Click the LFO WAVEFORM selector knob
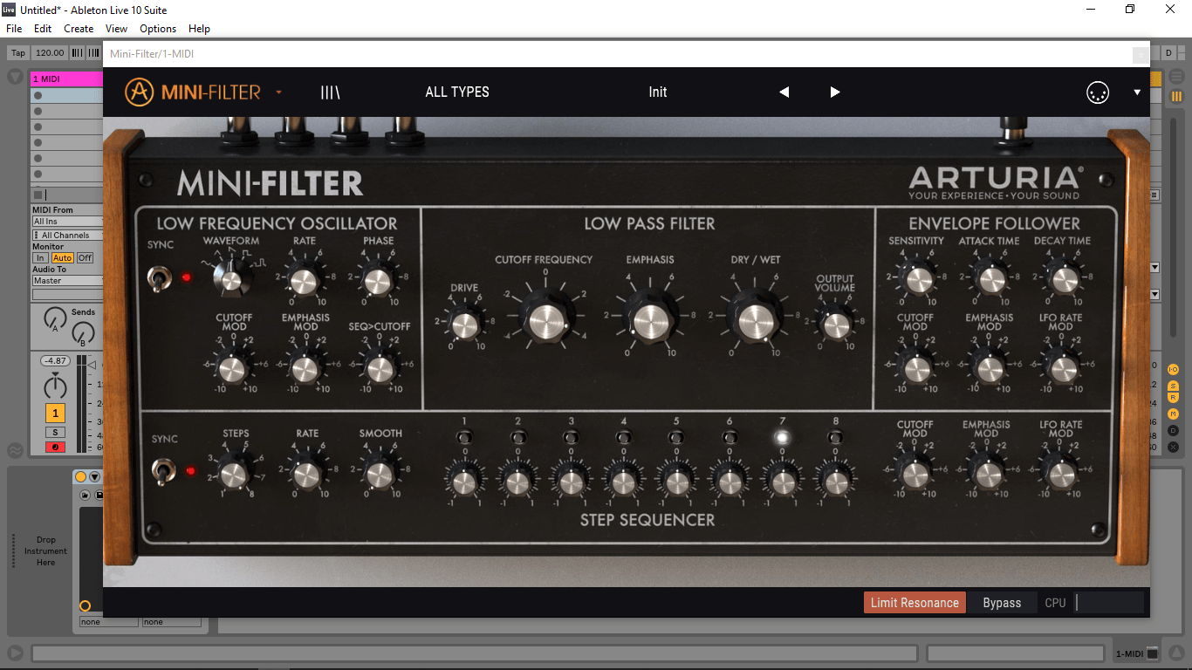The width and height of the screenshot is (1192, 670). tap(230, 280)
